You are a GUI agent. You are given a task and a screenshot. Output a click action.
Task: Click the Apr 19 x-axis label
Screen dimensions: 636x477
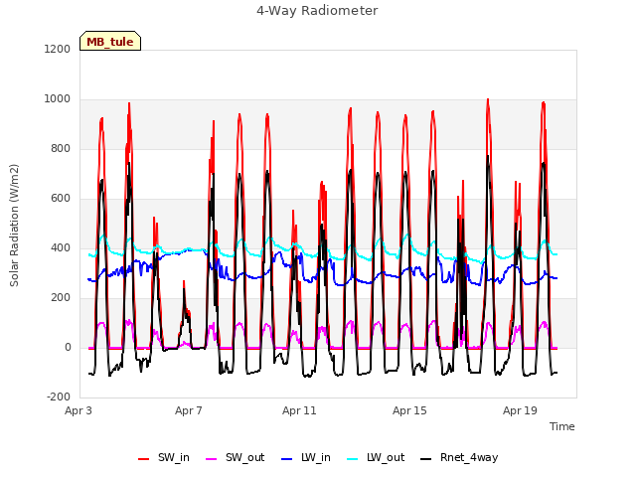(520, 410)
